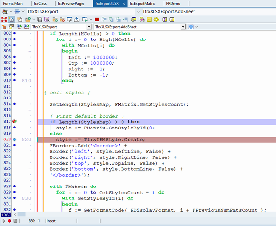Switch to the frxPreviewPages tab

click(71, 3)
